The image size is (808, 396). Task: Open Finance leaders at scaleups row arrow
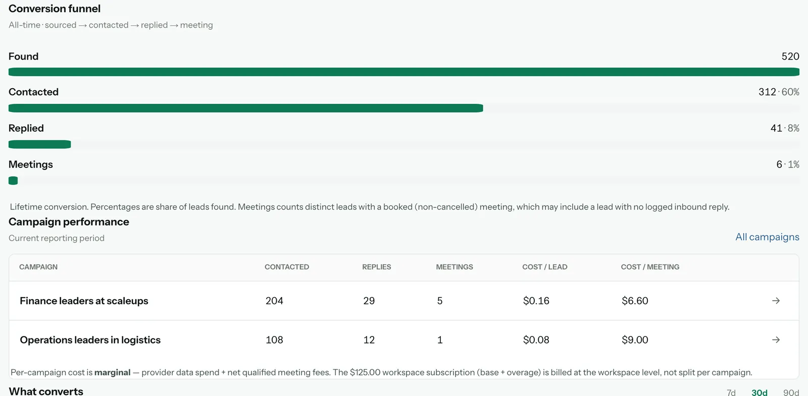776,301
